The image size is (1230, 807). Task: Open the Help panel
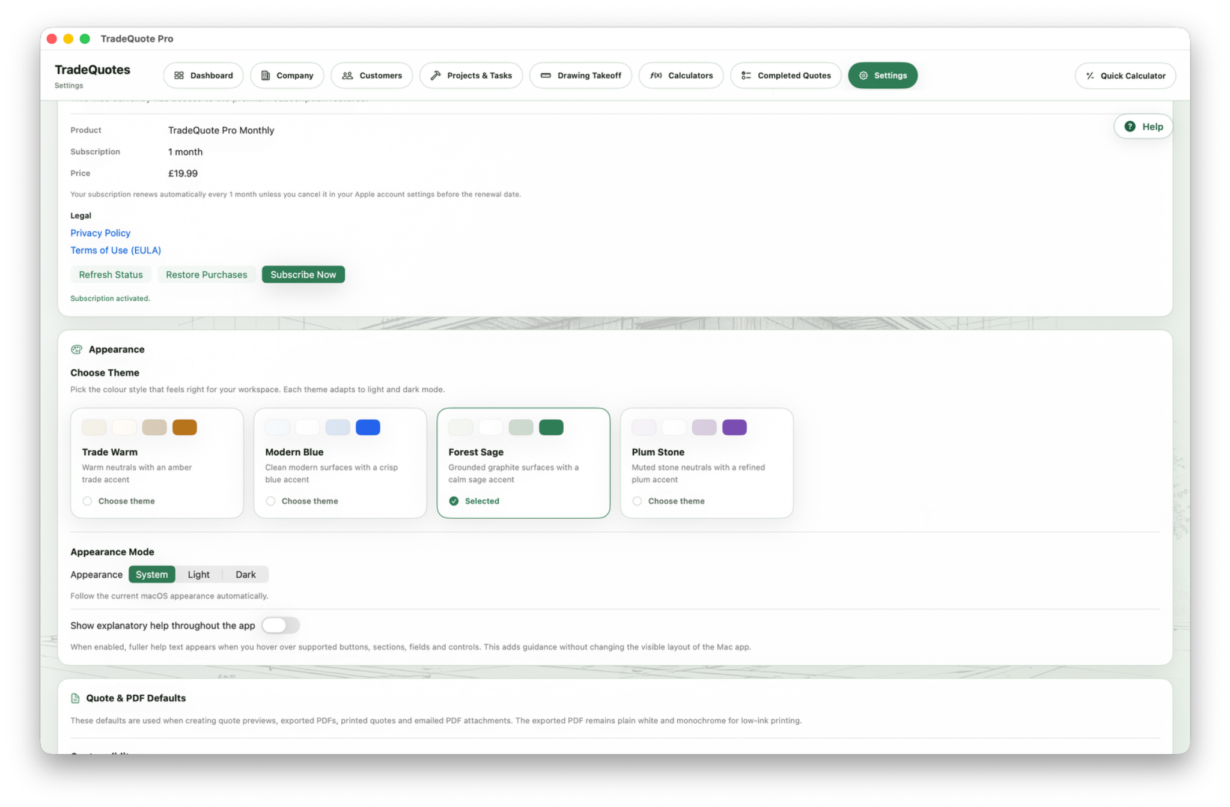[x=1143, y=127]
